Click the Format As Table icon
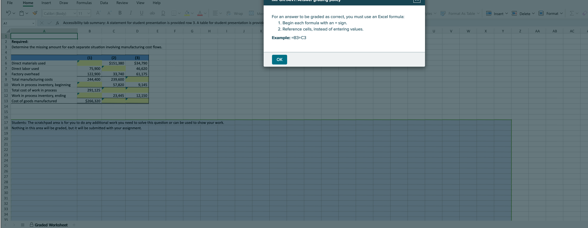Screen dimensions: 588x228 pos(443,13)
